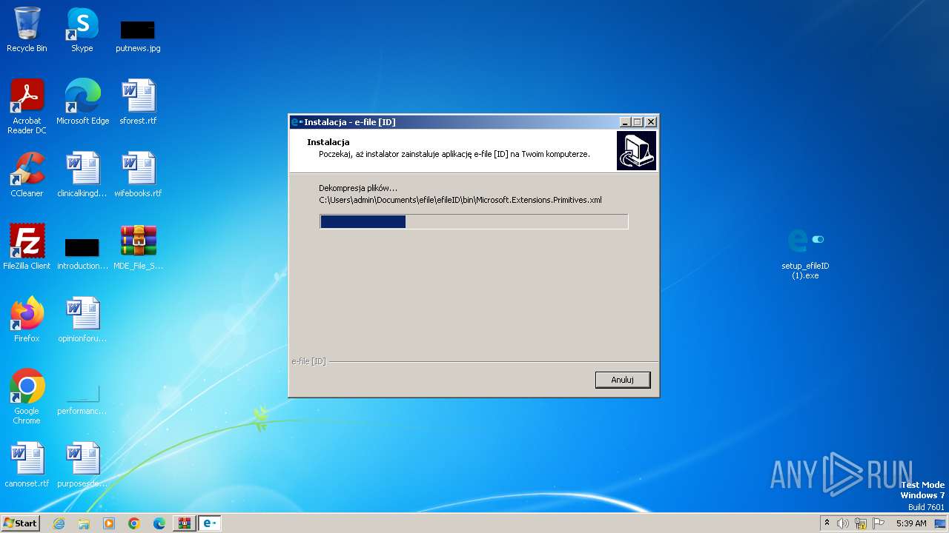Image resolution: width=949 pixels, height=533 pixels.
Task: Click the bold Instalacja heading
Action: click(328, 141)
